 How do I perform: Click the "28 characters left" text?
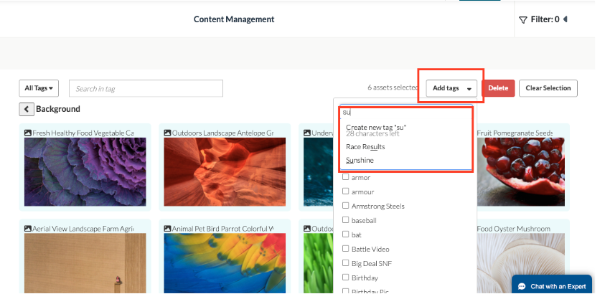pyautogui.click(x=372, y=134)
